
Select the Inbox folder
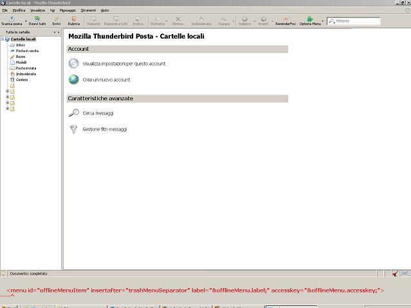tap(21, 45)
